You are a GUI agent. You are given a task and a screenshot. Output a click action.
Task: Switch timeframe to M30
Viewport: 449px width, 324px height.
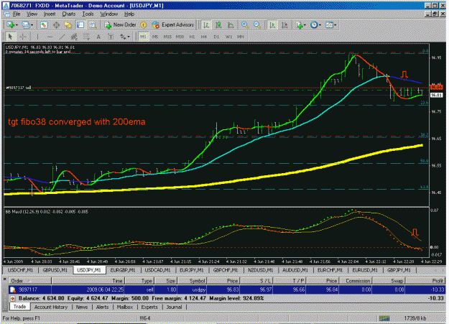tap(180, 37)
